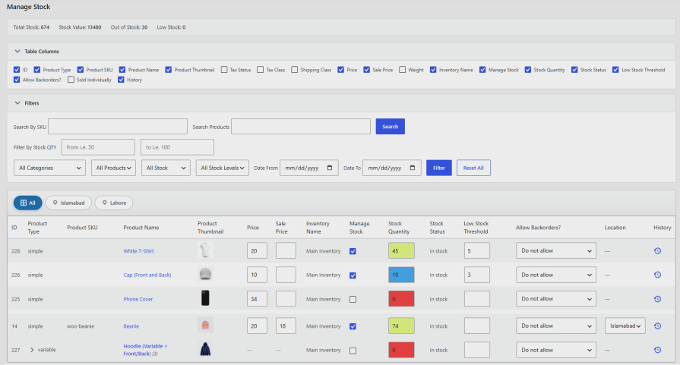Expand variations of the Hoodie variable row

(x=32, y=350)
